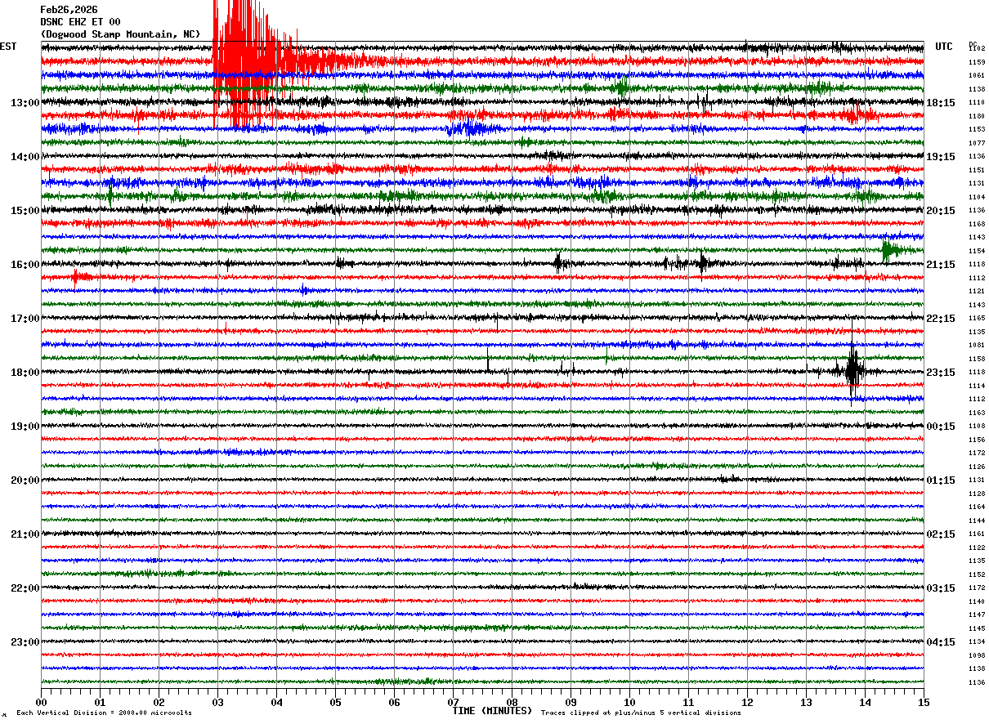Image resolution: width=989 pixels, height=724 pixels.
Task: Click the DC value 1110
Action: click(977, 103)
